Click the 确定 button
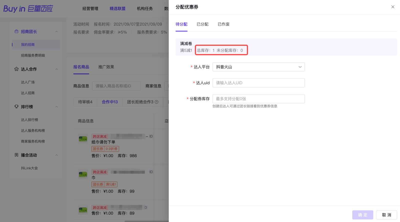Screen dimensions: 400x222 [363, 215]
